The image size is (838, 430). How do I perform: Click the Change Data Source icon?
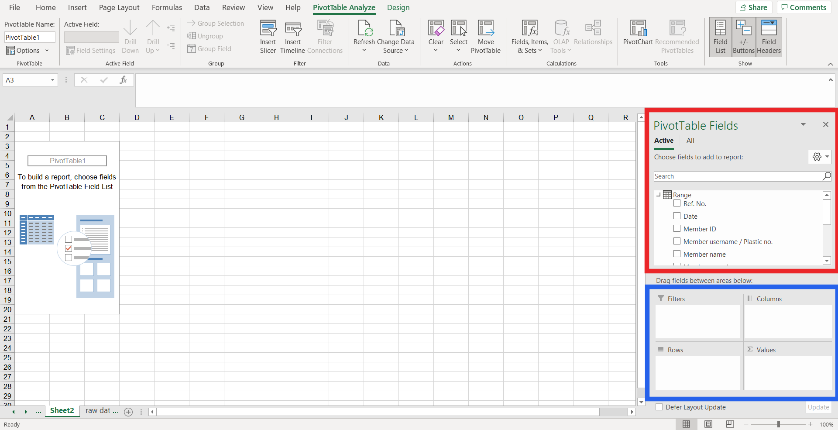pos(396,29)
